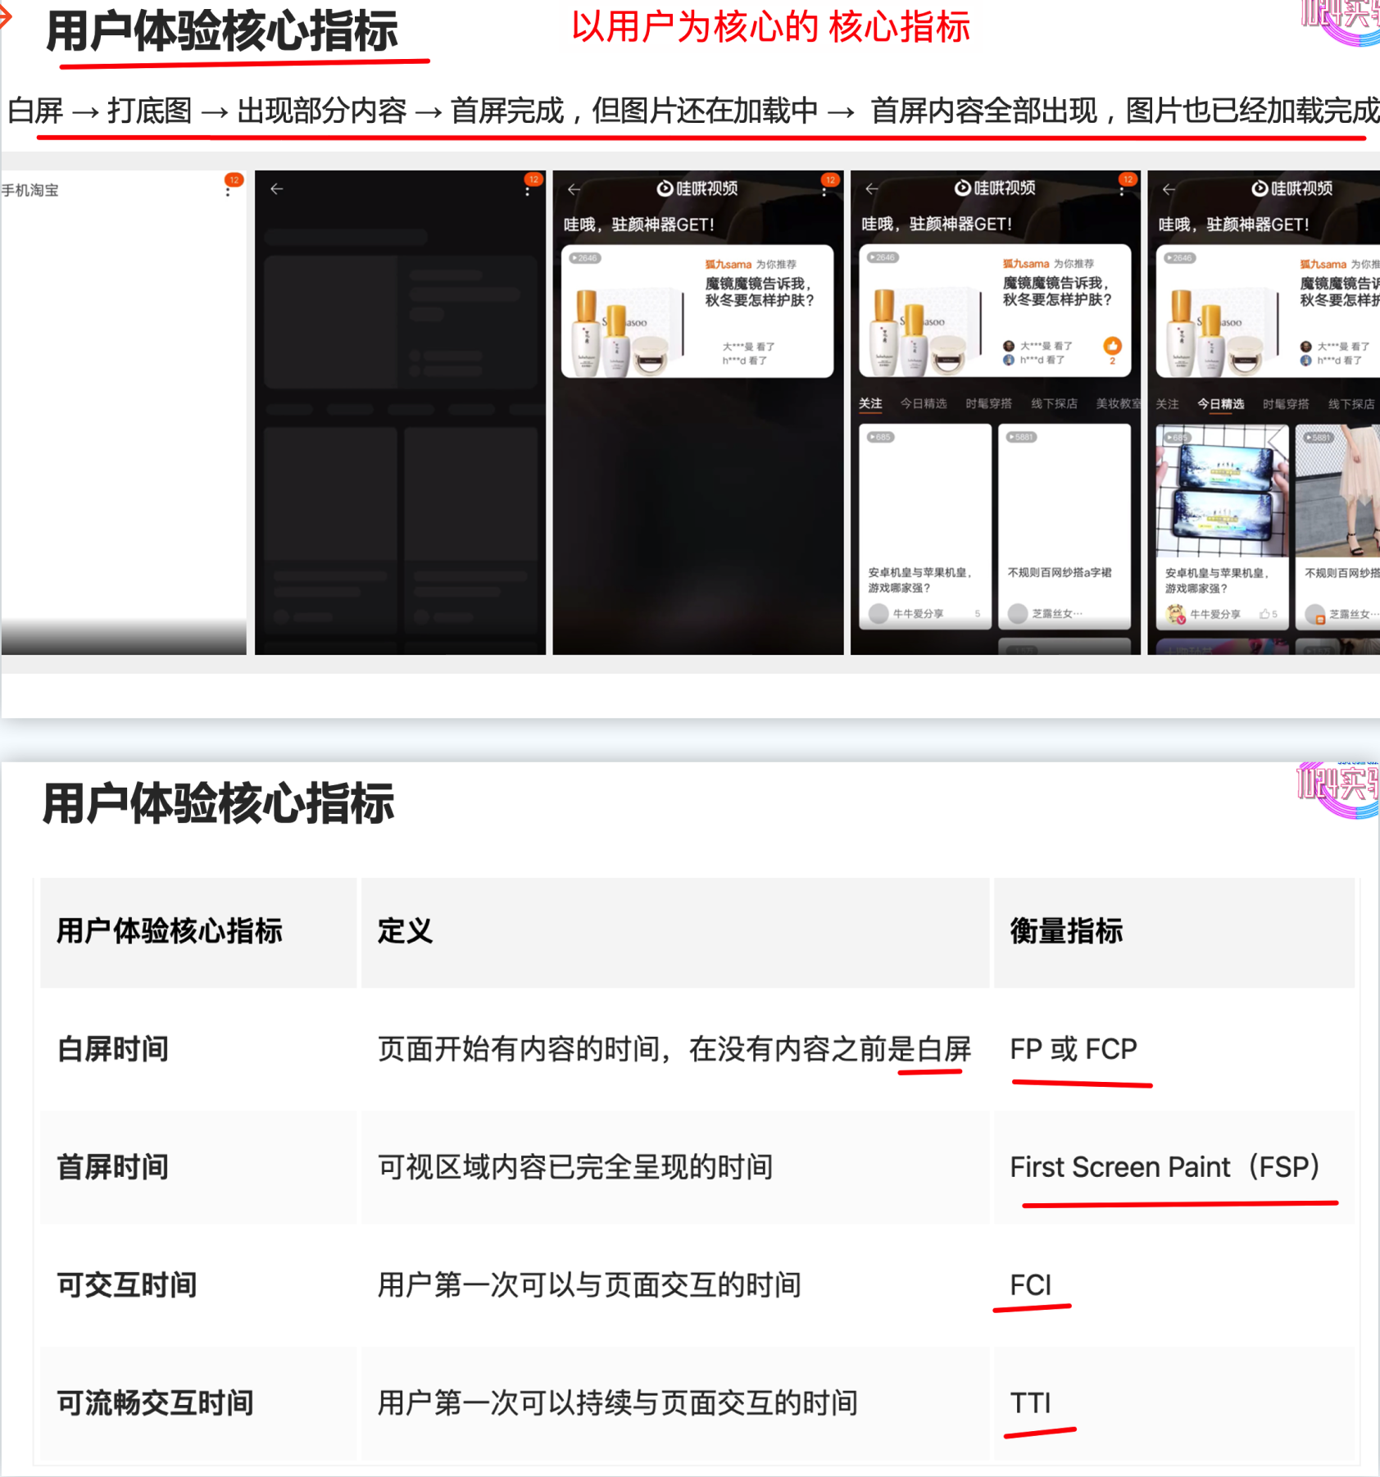Click the 手机淘宝 title on the white screen
1380x1477 pixels.
pos(30,190)
